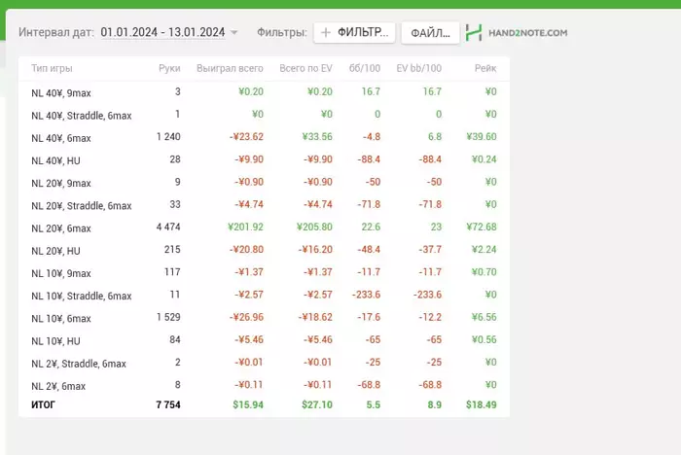681x455 pixels.
Task: Click total EV value $27.10
Action: 317,404
